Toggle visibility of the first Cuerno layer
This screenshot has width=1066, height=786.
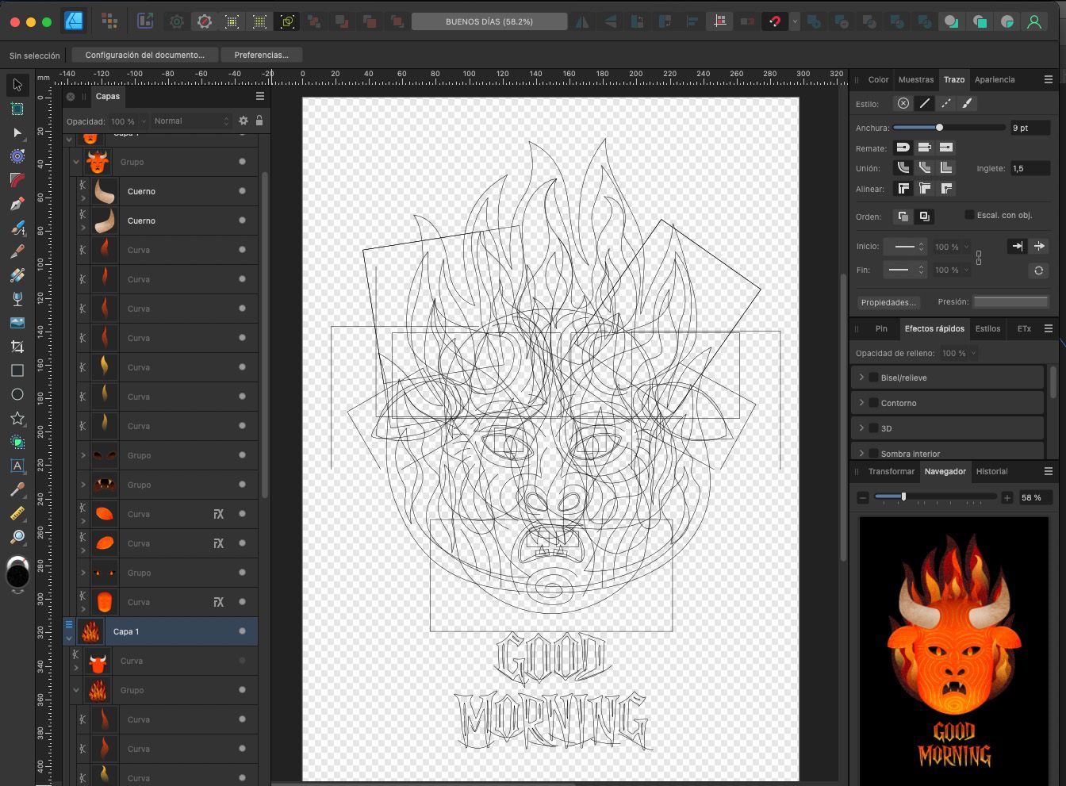point(242,191)
